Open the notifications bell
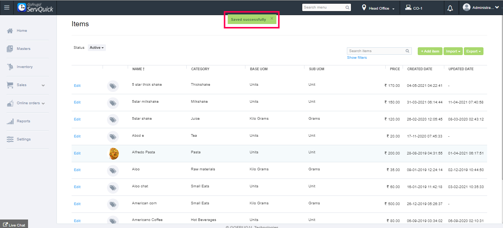Image resolution: width=503 pixels, height=228 pixels. [x=450, y=8]
